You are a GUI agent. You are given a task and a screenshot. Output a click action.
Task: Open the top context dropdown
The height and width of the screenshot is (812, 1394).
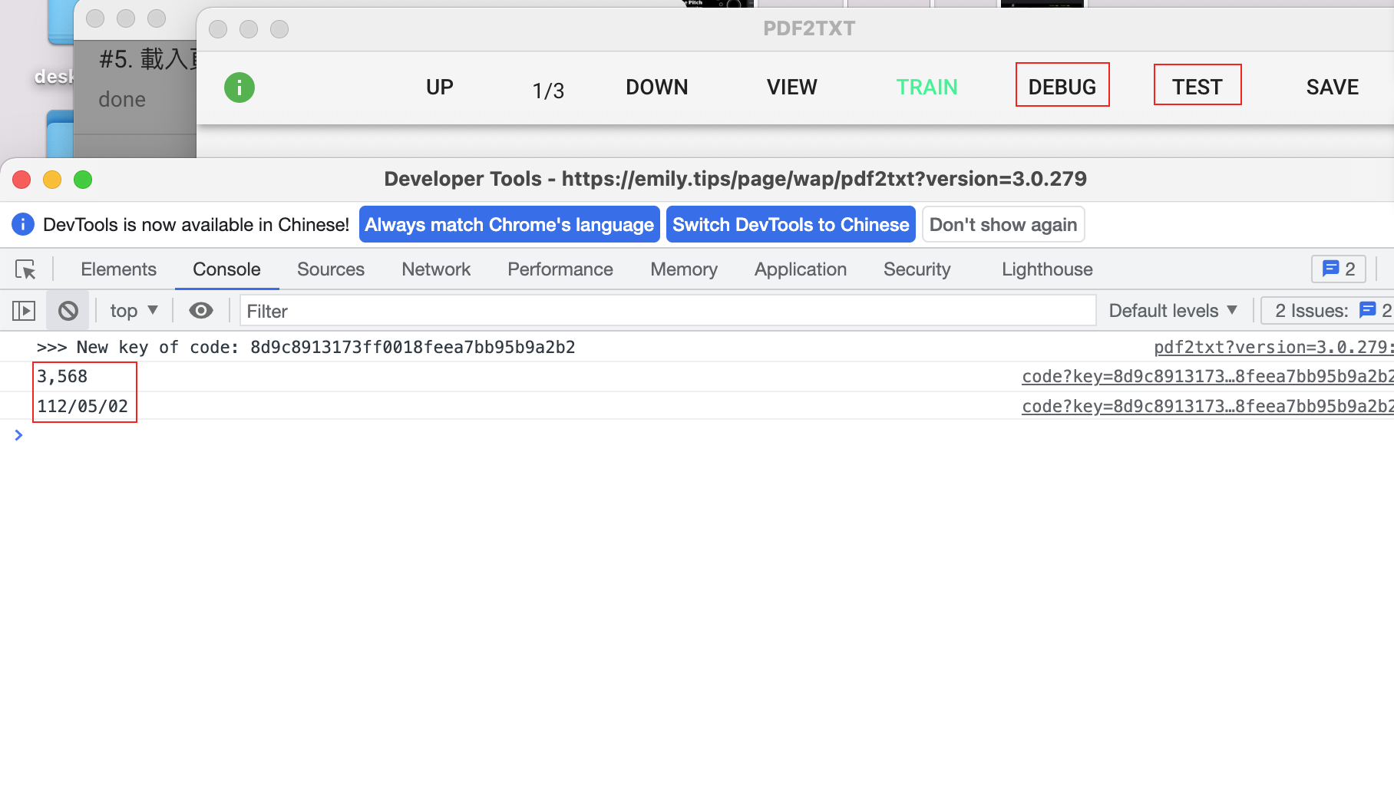(x=134, y=311)
